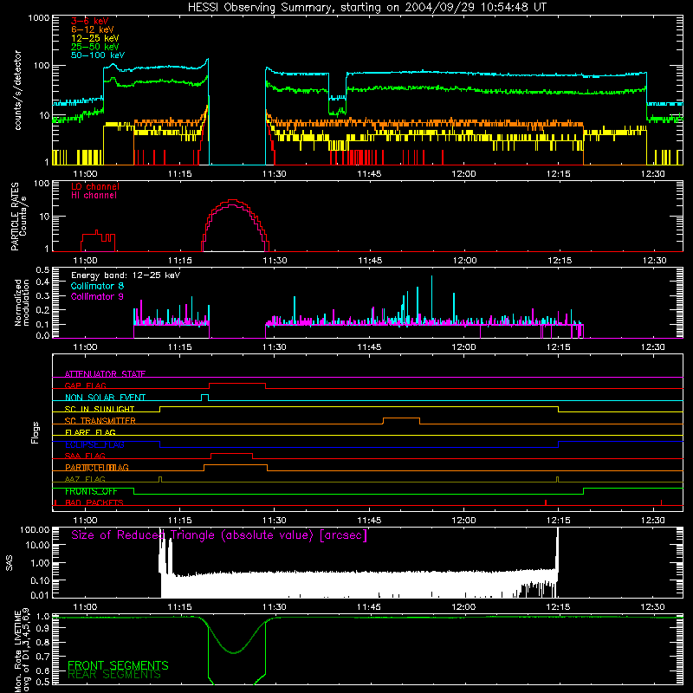Screen dimensions: 693x693
Task: Click the counts/s/detector axis title
Action: pyautogui.click(x=17, y=90)
